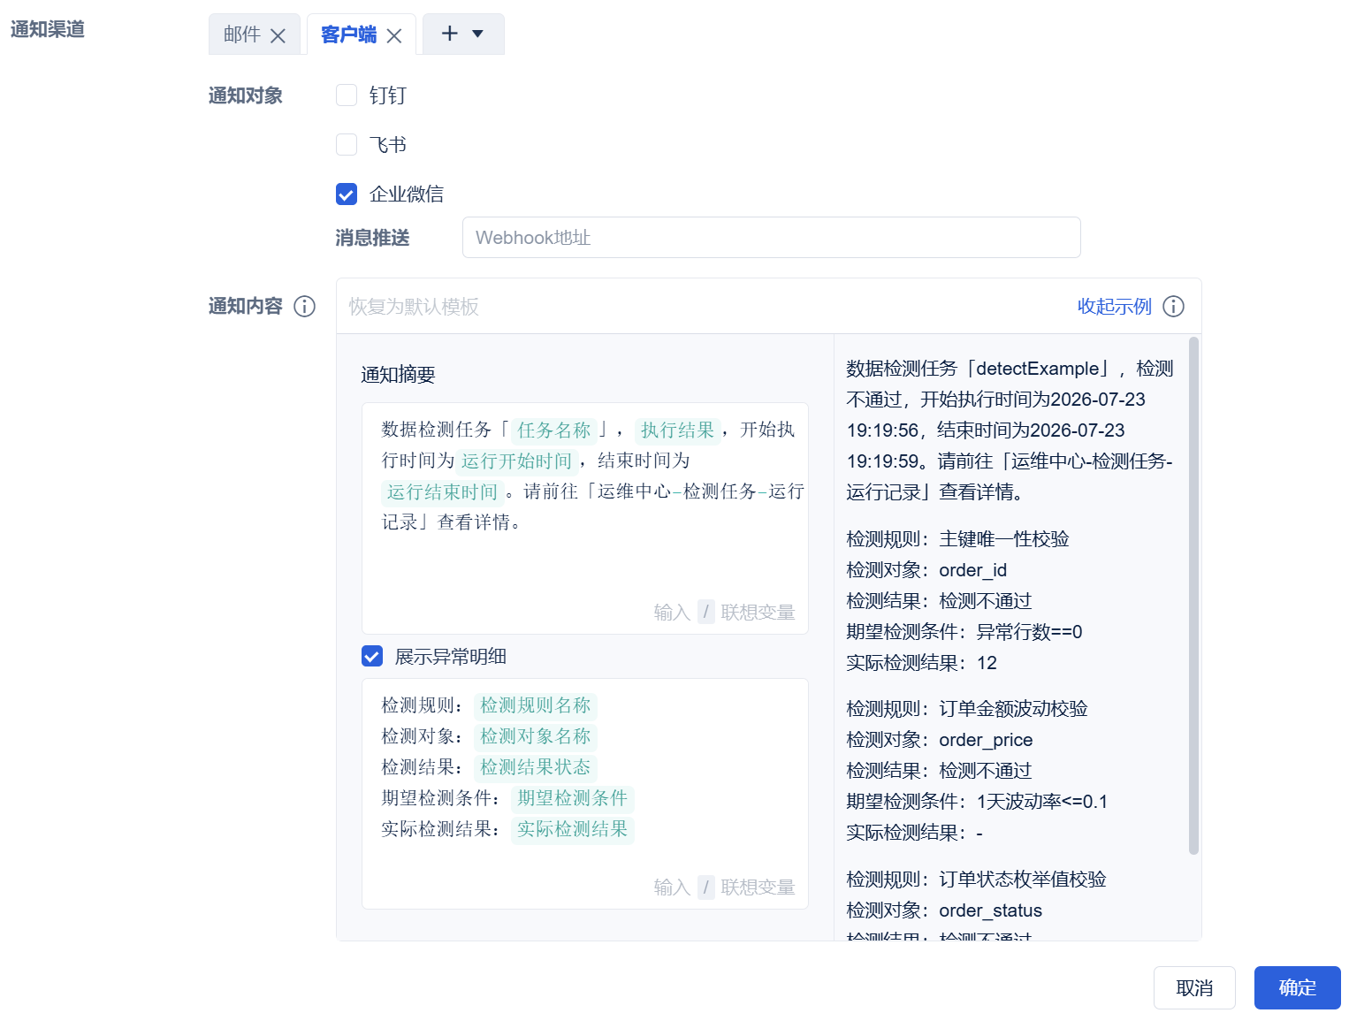Click the 任务名称 variable tag
This screenshot has width=1349, height=1013.
pyautogui.click(x=554, y=430)
